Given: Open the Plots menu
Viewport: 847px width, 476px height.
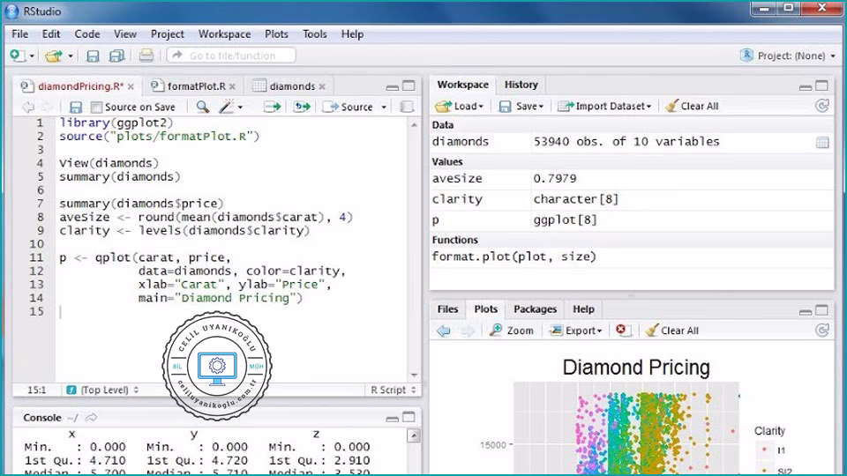Looking at the screenshot, I should click(x=276, y=34).
